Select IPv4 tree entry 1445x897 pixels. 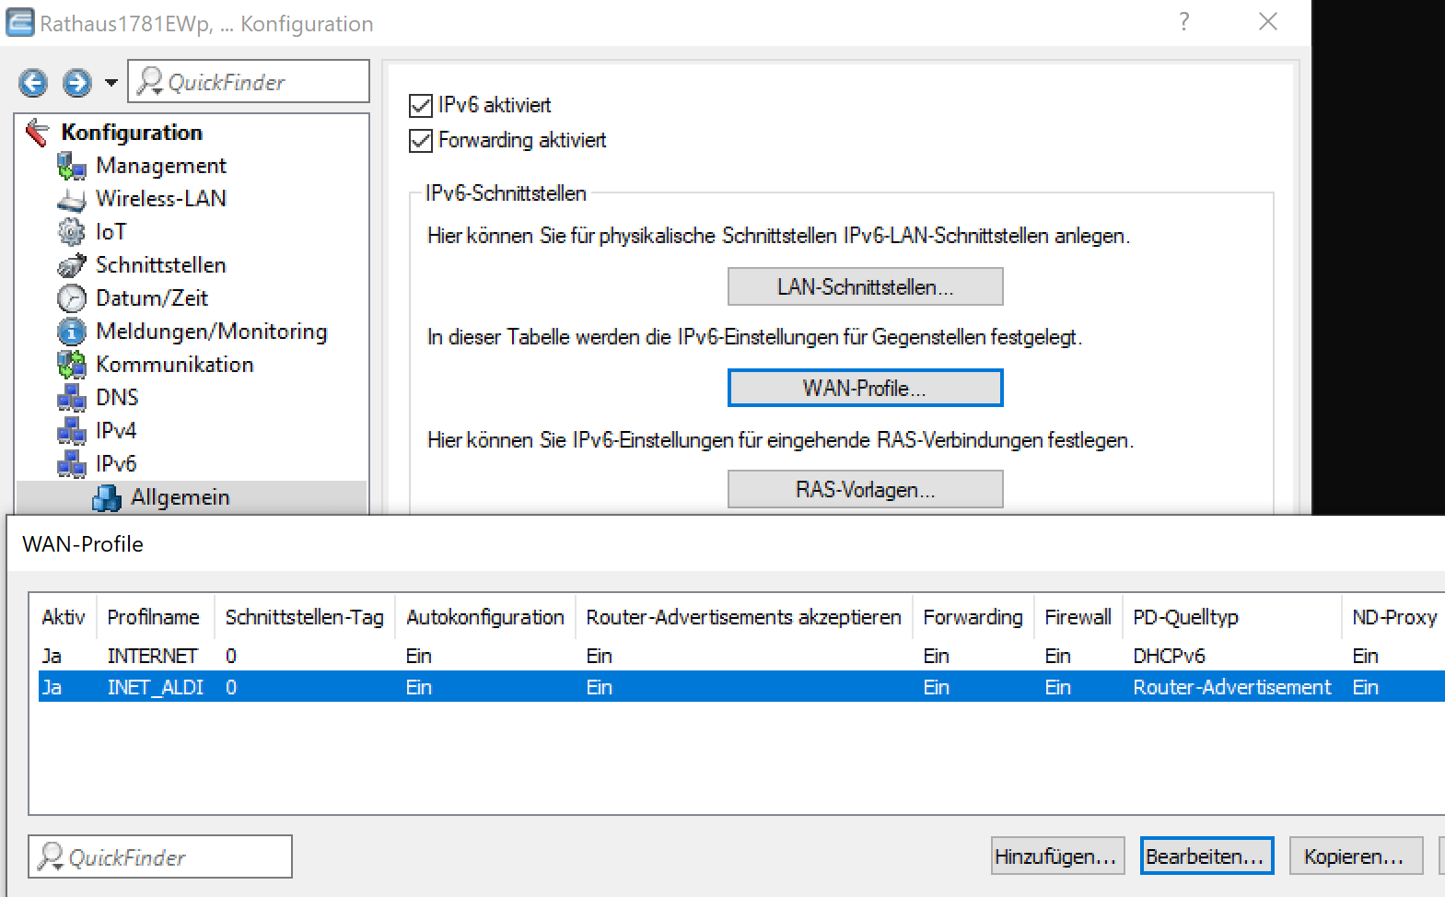(x=116, y=431)
